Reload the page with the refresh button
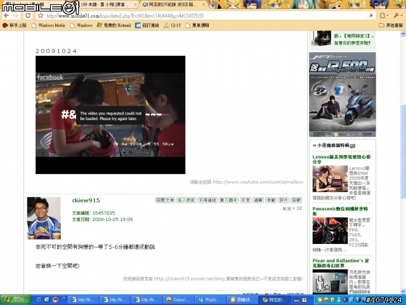Viewport: 406px width, 305px height. tap(28, 15)
